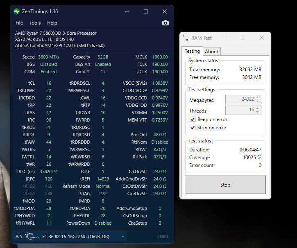Click the GDM value Enabled
The image size is (297, 248).
pyautogui.click(x=49, y=72)
